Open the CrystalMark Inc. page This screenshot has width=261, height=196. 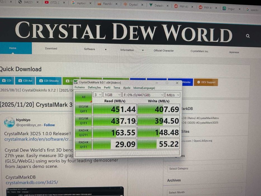[x=199, y=51]
